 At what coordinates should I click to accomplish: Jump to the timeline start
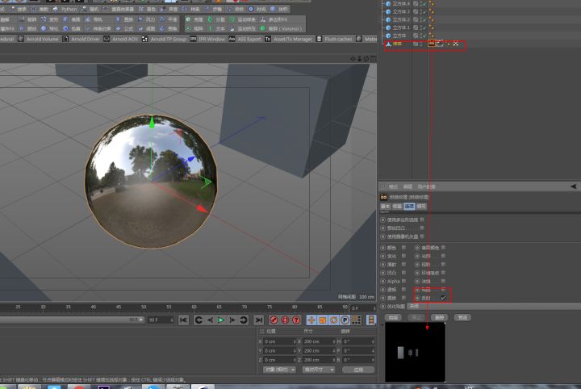(184, 320)
